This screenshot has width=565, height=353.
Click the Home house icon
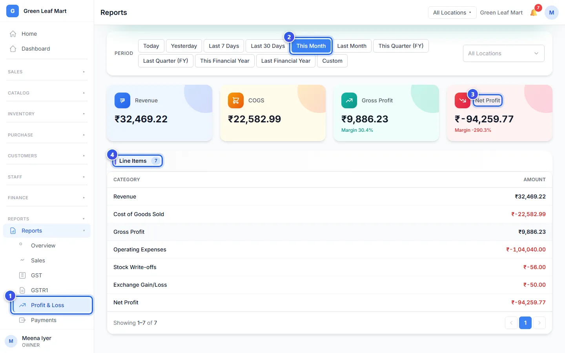13,34
